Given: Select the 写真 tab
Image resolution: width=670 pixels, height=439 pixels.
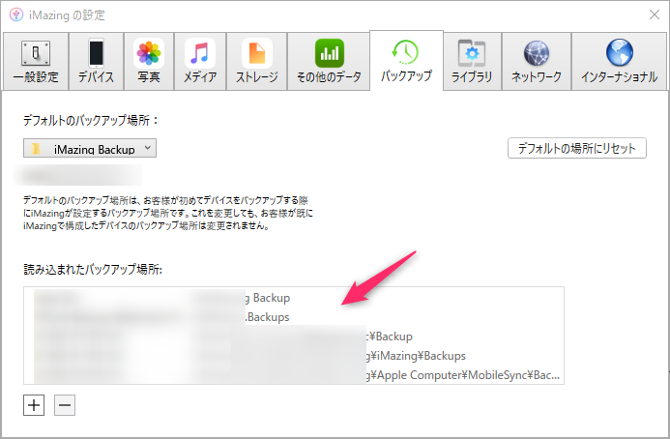Looking at the screenshot, I should 149,61.
